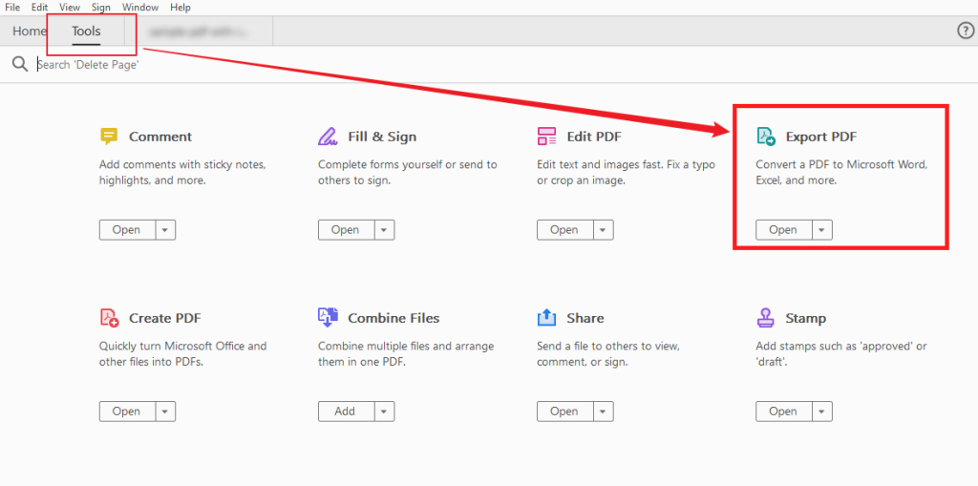Screen dimensions: 978x486
Task: Click Add under Combine Files
Action: coord(346,412)
